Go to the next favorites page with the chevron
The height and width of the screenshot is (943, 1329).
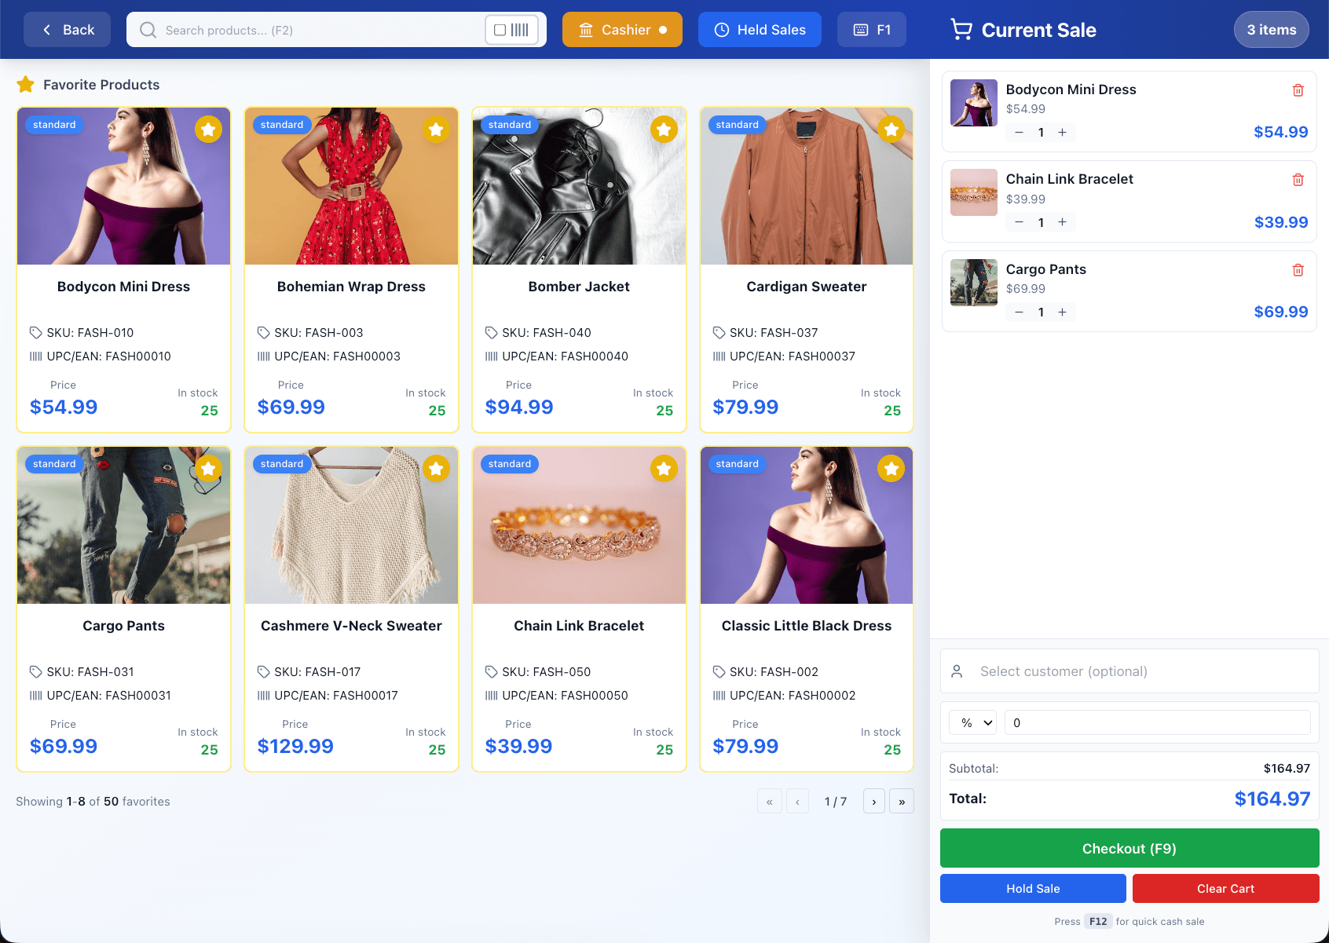[x=873, y=801]
